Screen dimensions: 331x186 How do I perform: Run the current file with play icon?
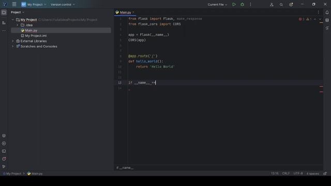(x=234, y=5)
